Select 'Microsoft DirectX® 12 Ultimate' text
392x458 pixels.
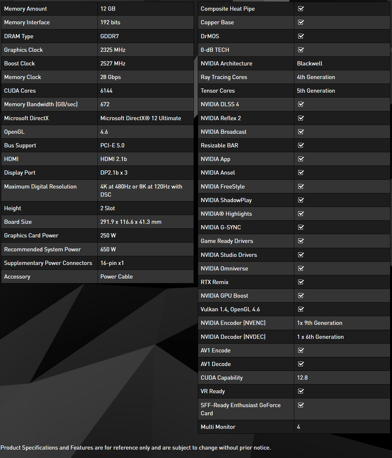point(140,118)
